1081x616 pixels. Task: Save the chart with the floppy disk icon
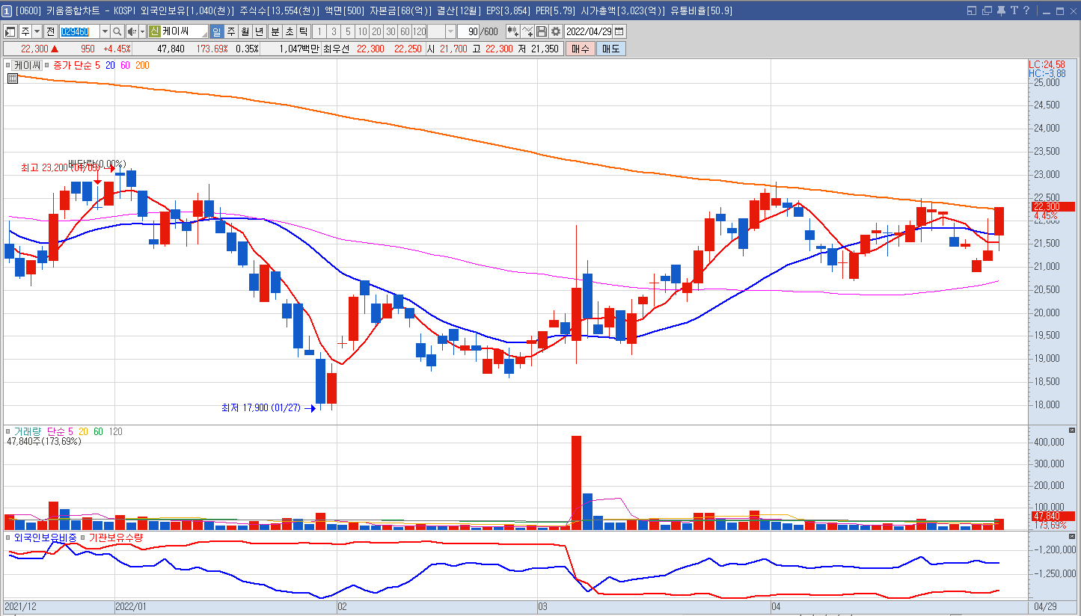pyautogui.click(x=542, y=31)
